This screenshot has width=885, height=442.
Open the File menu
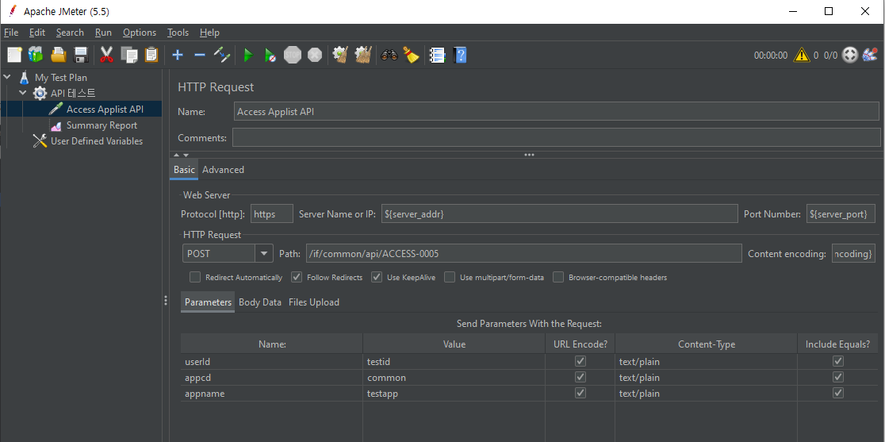[11, 33]
